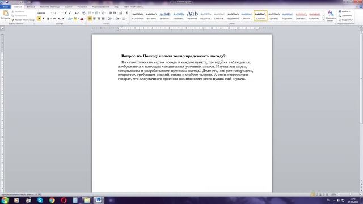363x204 pixels.
Task: Apply the Normal (Обычный) style
Action: click(x=138, y=16)
